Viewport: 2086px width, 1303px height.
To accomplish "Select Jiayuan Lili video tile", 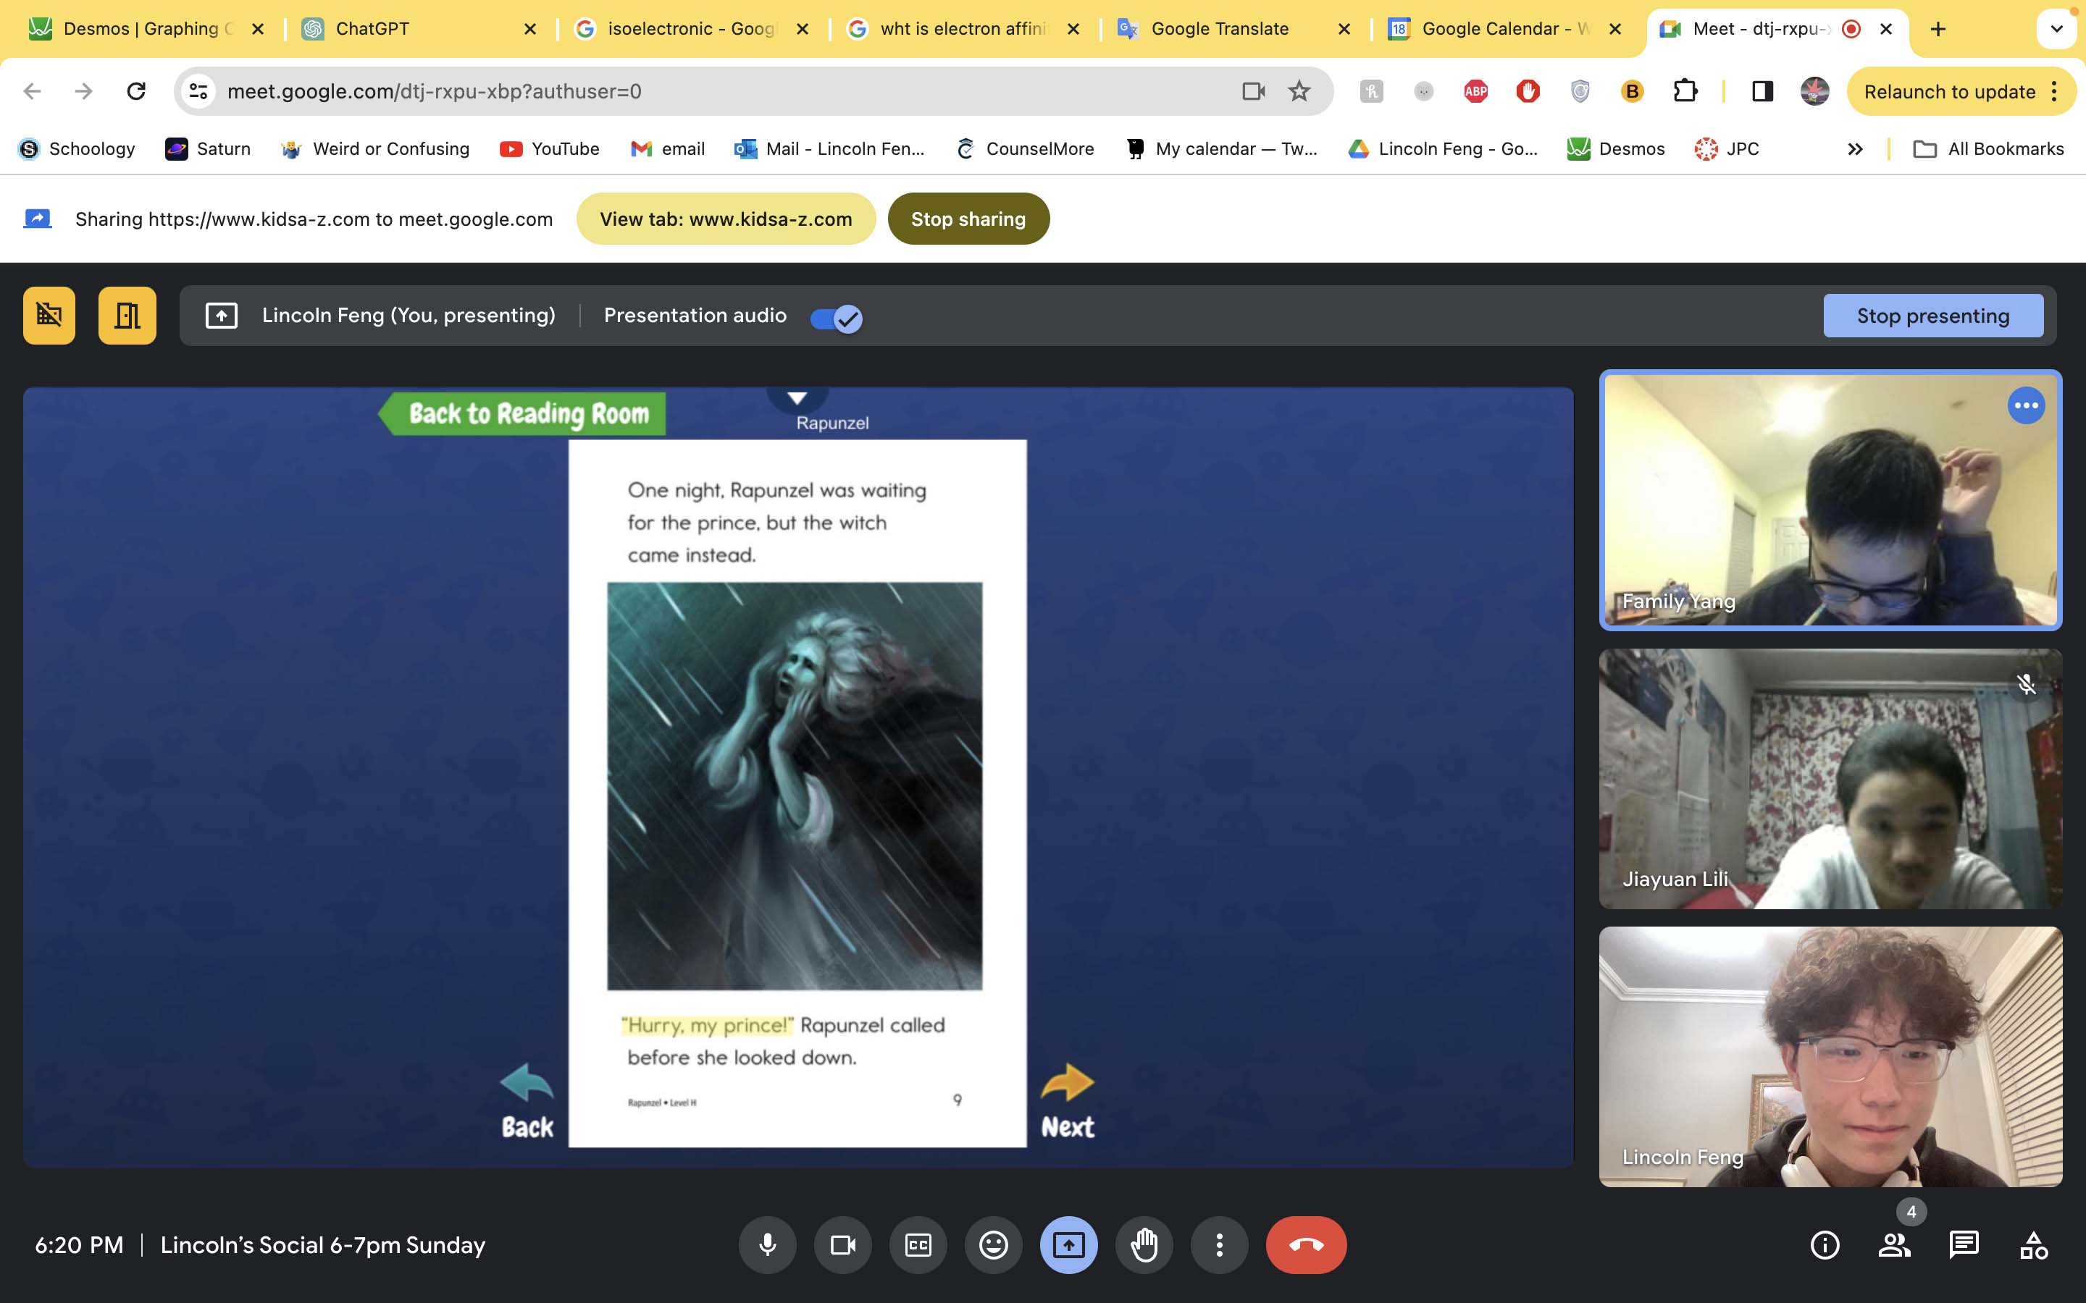I will pyautogui.click(x=1830, y=778).
